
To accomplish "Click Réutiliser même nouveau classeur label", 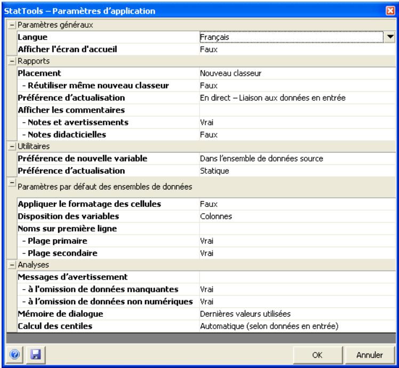I will click(95, 85).
